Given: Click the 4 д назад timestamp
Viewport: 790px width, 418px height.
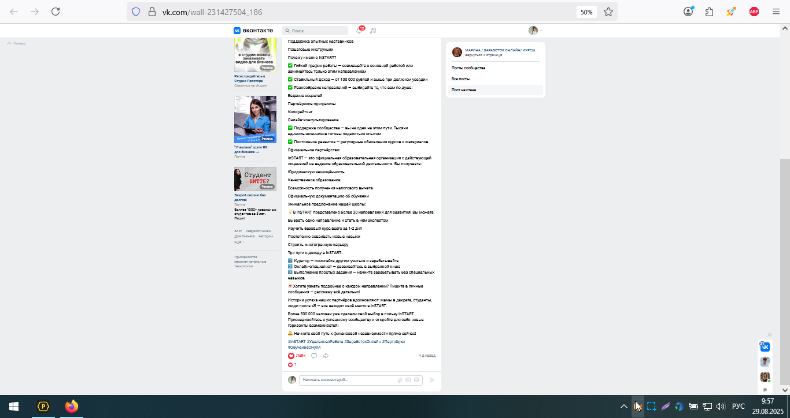Looking at the screenshot, I should point(427,356).
